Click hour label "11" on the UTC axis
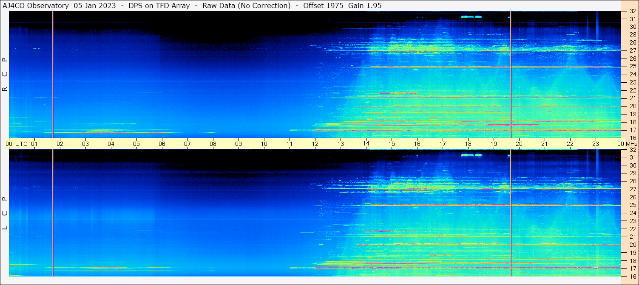 290,144
